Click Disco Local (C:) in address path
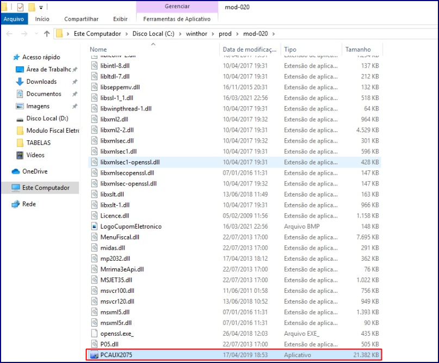 click(153, 34)
